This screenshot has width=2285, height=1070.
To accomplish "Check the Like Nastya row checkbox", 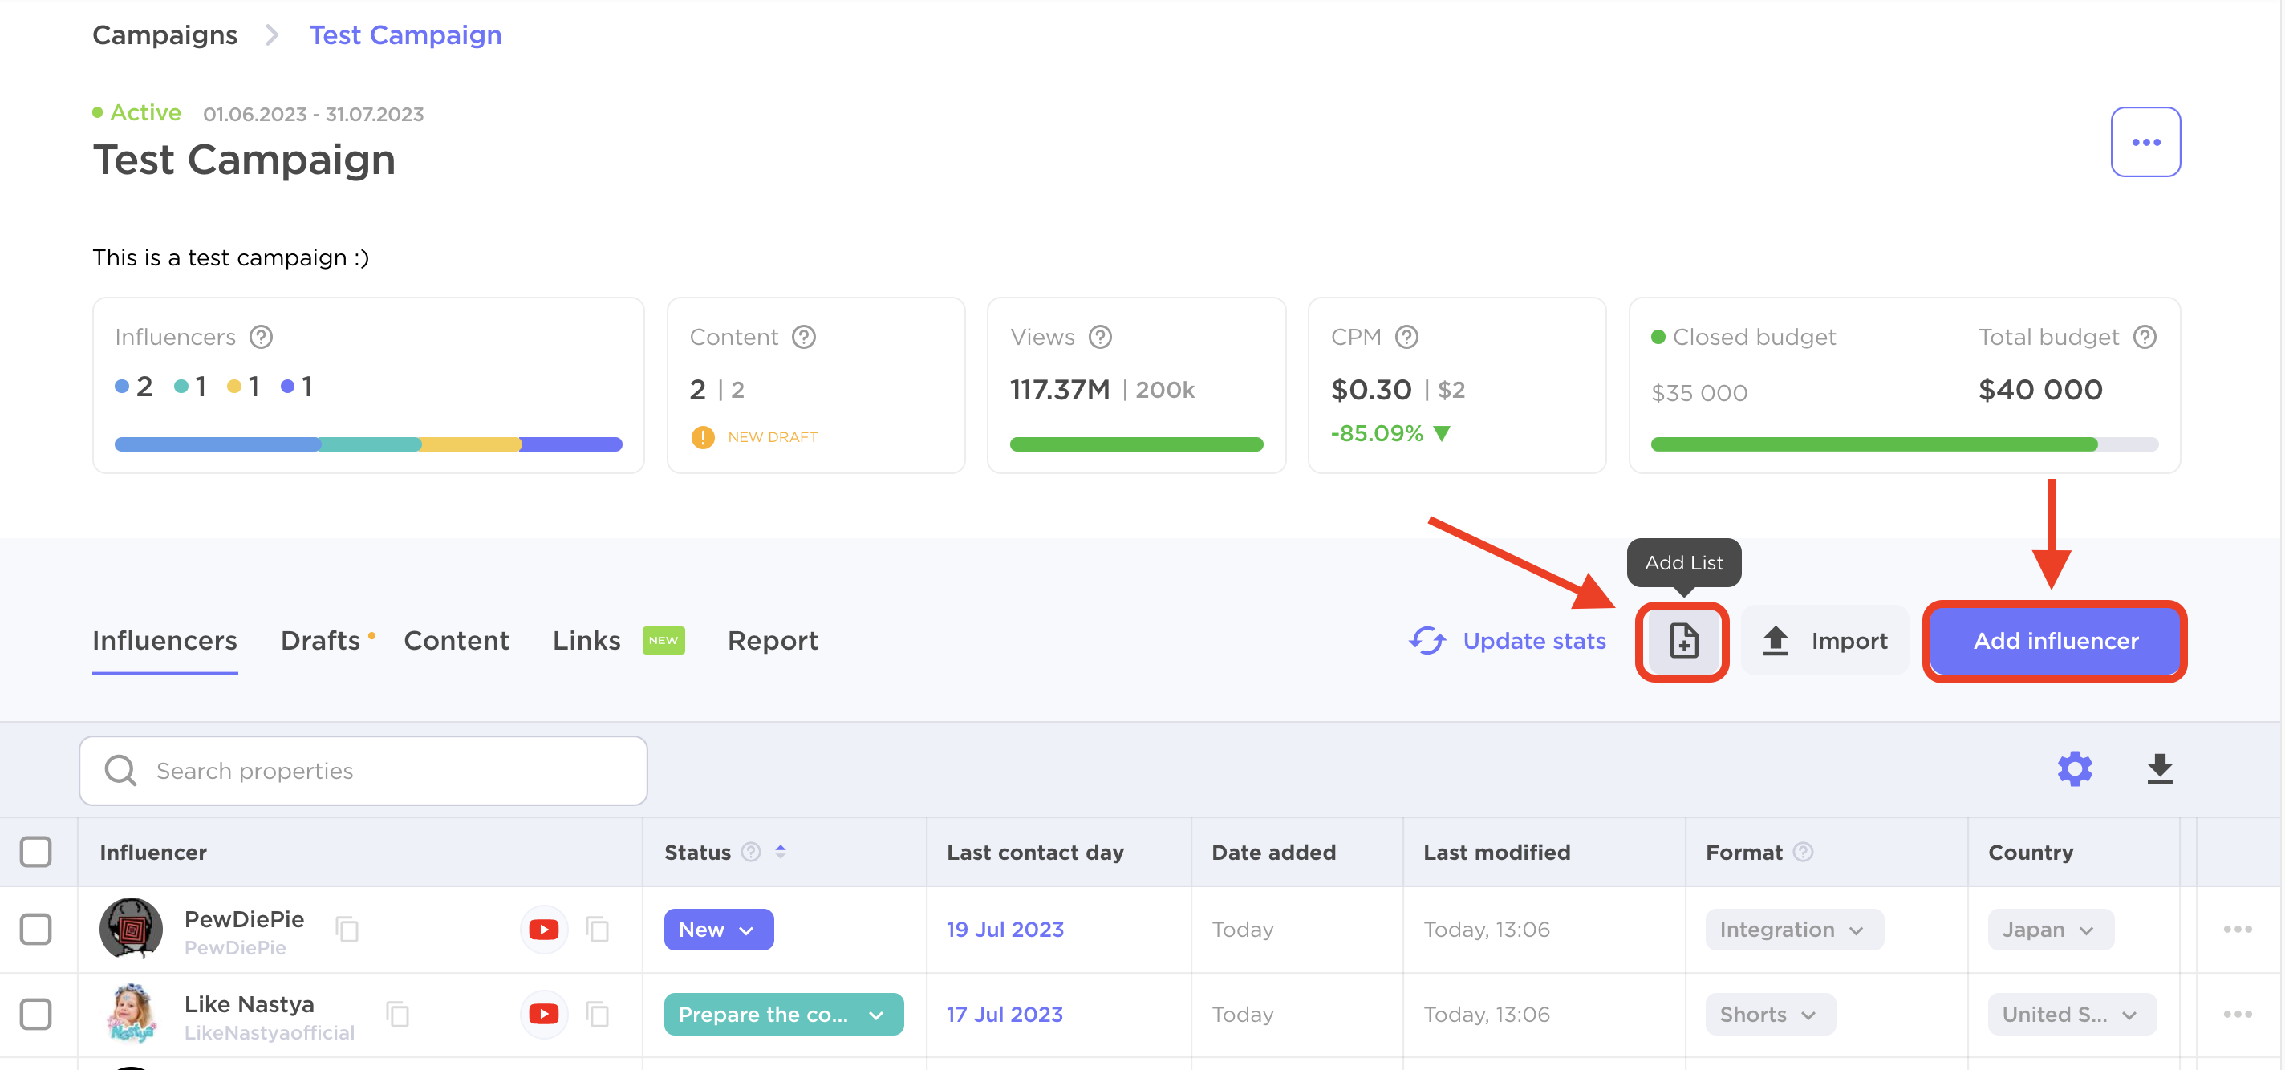I will pos(36,1014).
